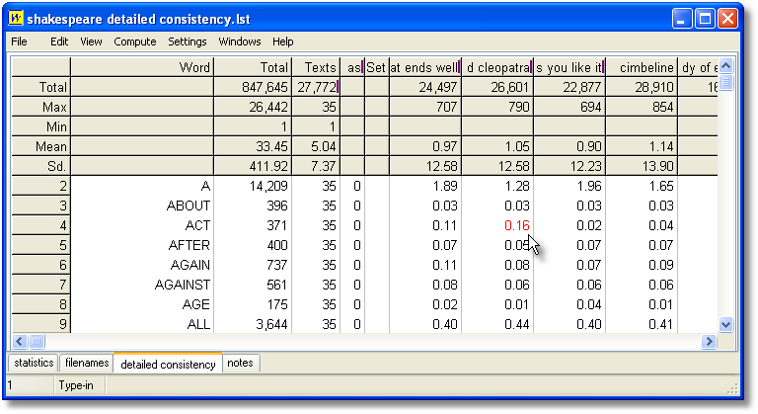Open the View menu
The width and height of the screenshot is (758, 414).
pyautogui.click(x=91, y=41)
